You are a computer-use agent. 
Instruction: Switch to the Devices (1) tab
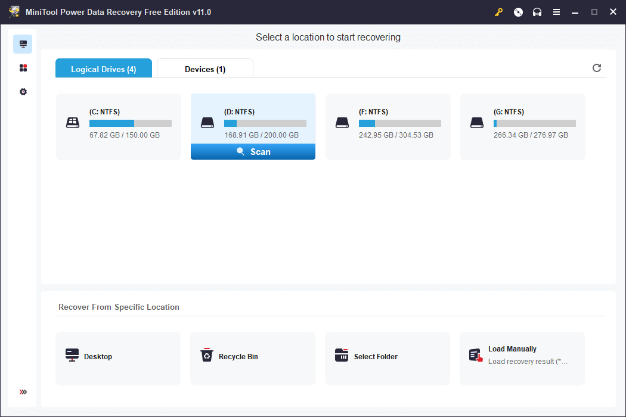(x=204, y=69)
